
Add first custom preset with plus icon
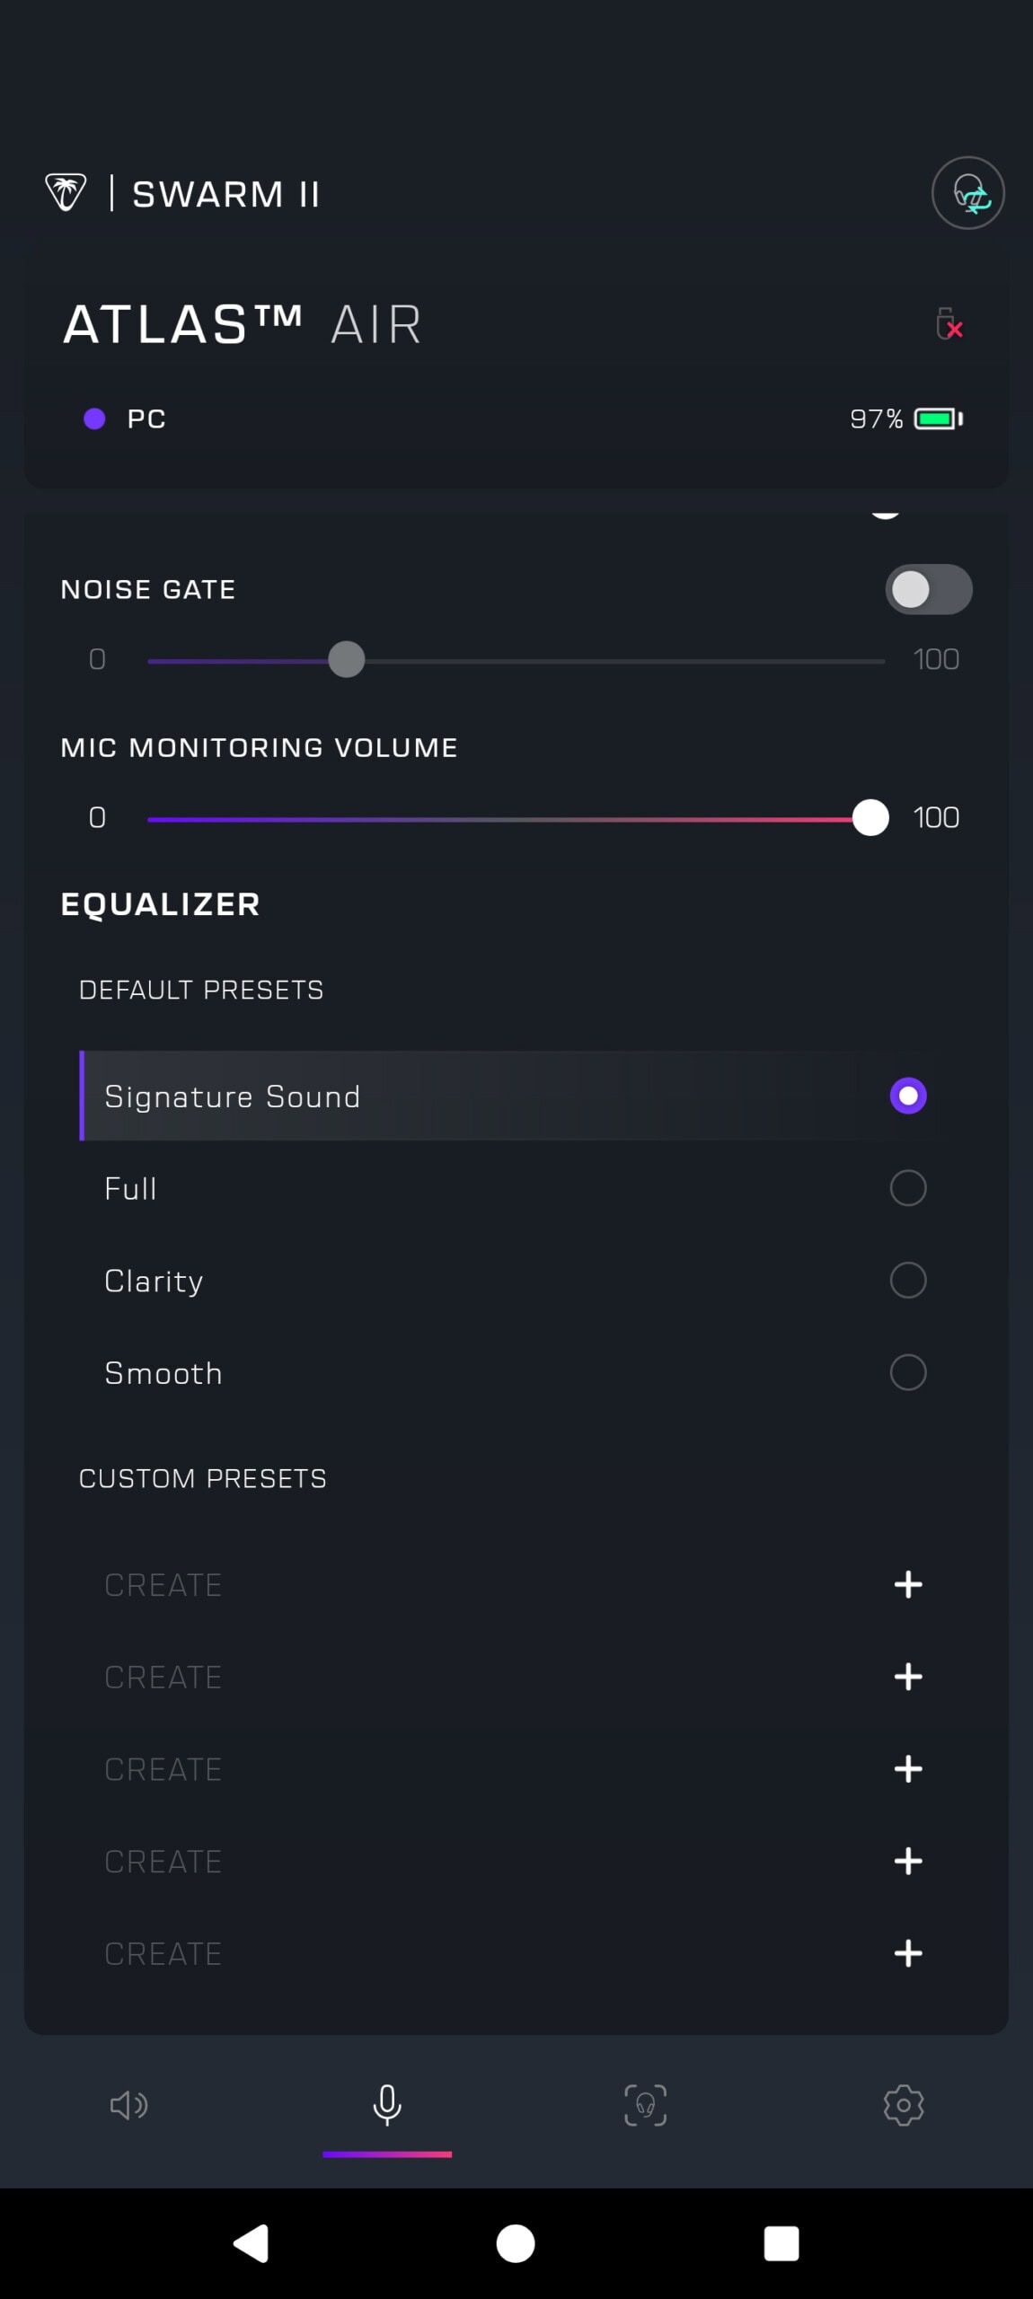(908, 1584)
